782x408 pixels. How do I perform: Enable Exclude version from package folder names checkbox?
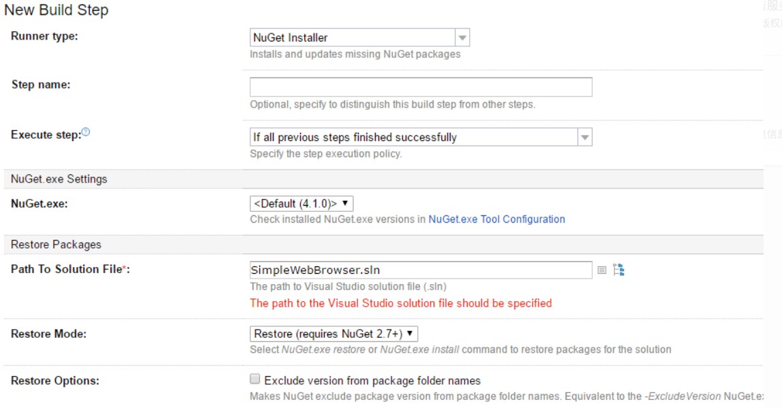click(255, 379)
